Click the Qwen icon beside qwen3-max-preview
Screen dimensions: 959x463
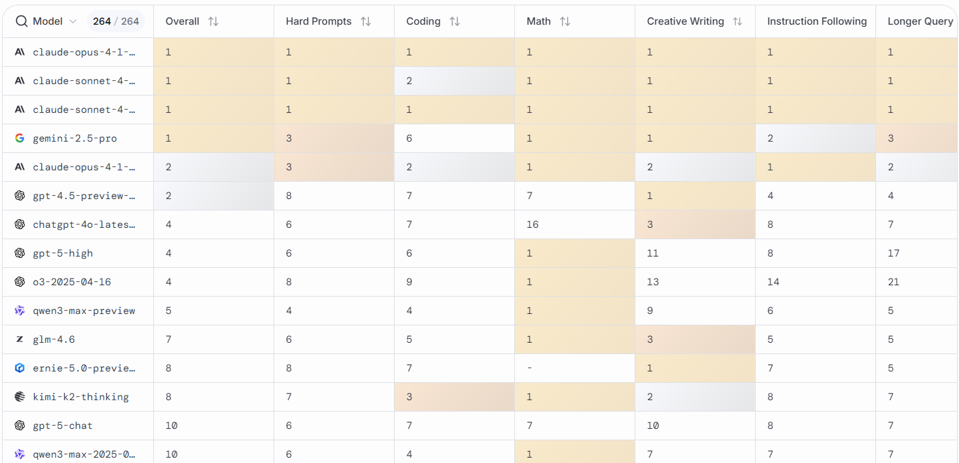tap(19, 311)
